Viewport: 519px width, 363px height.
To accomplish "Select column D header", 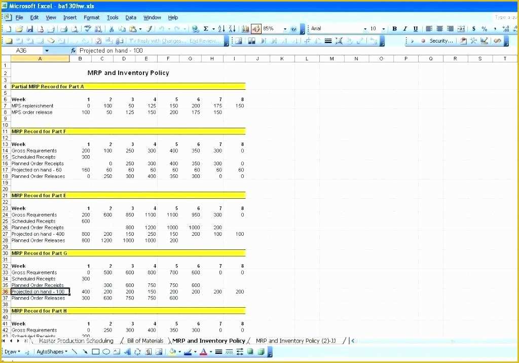I will click(124, 59).
